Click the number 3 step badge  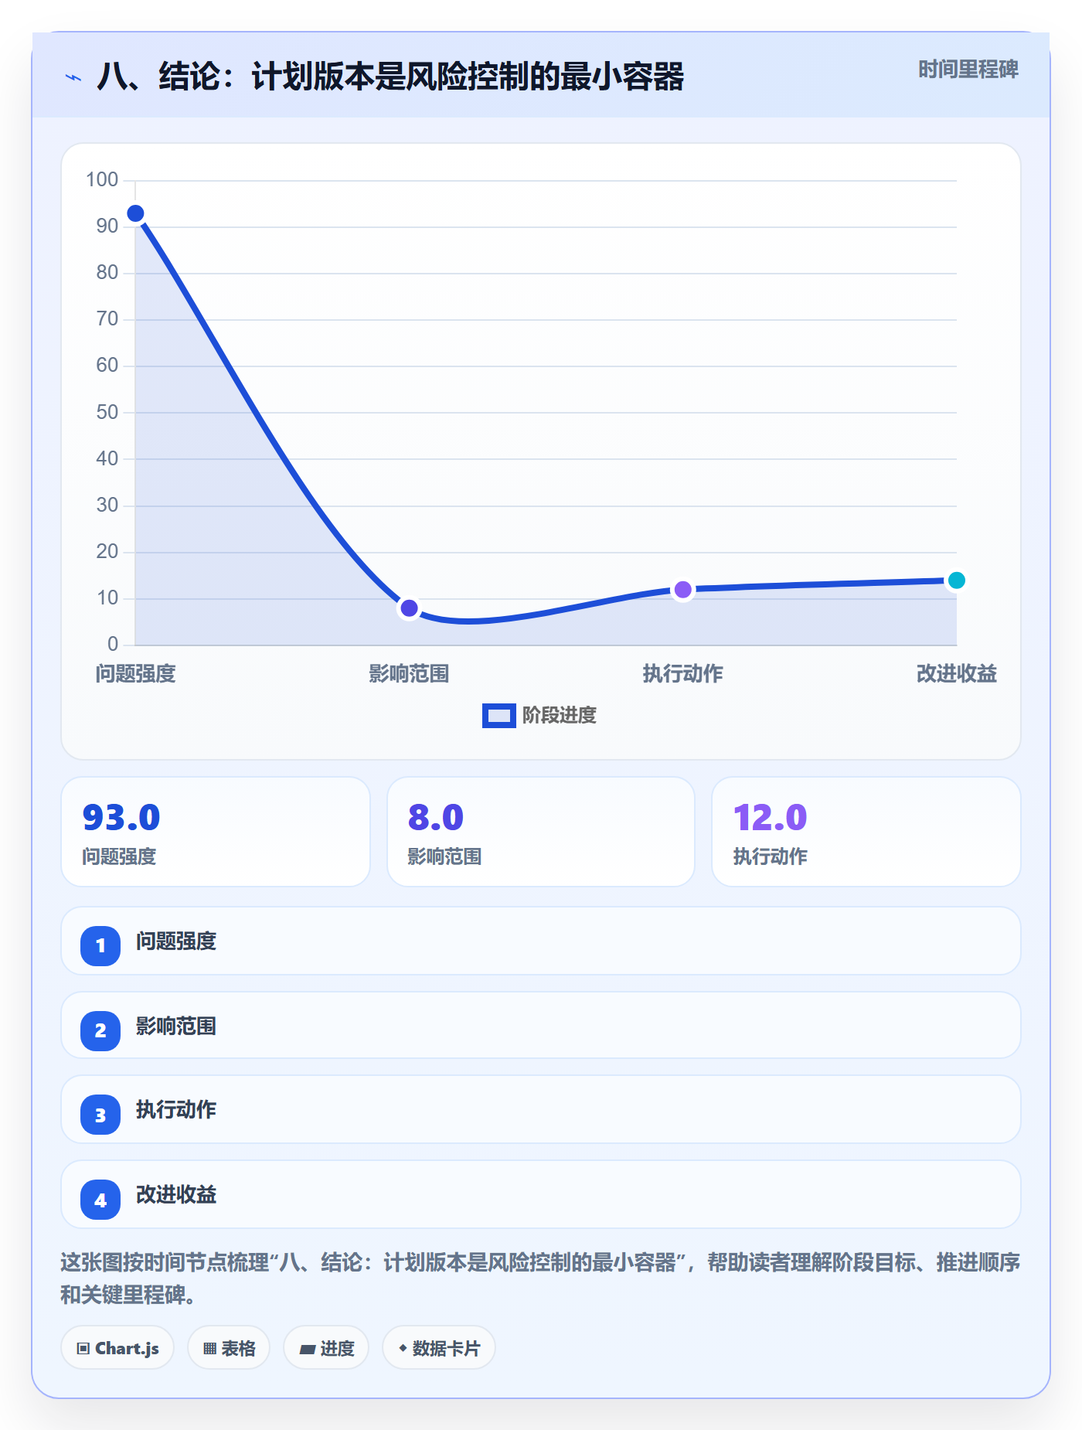click(100, 1115)
